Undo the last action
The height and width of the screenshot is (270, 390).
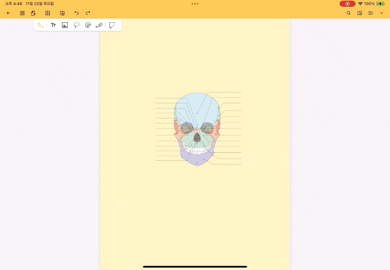[x=77, y=13]
